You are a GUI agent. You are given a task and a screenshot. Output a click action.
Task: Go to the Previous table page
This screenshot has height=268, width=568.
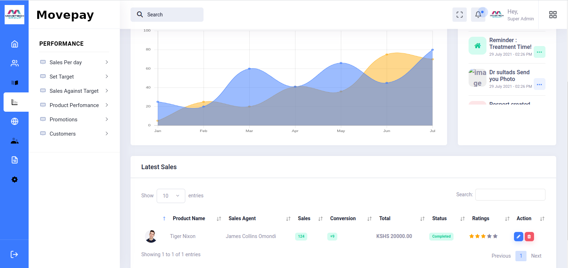tap(501, 256)
